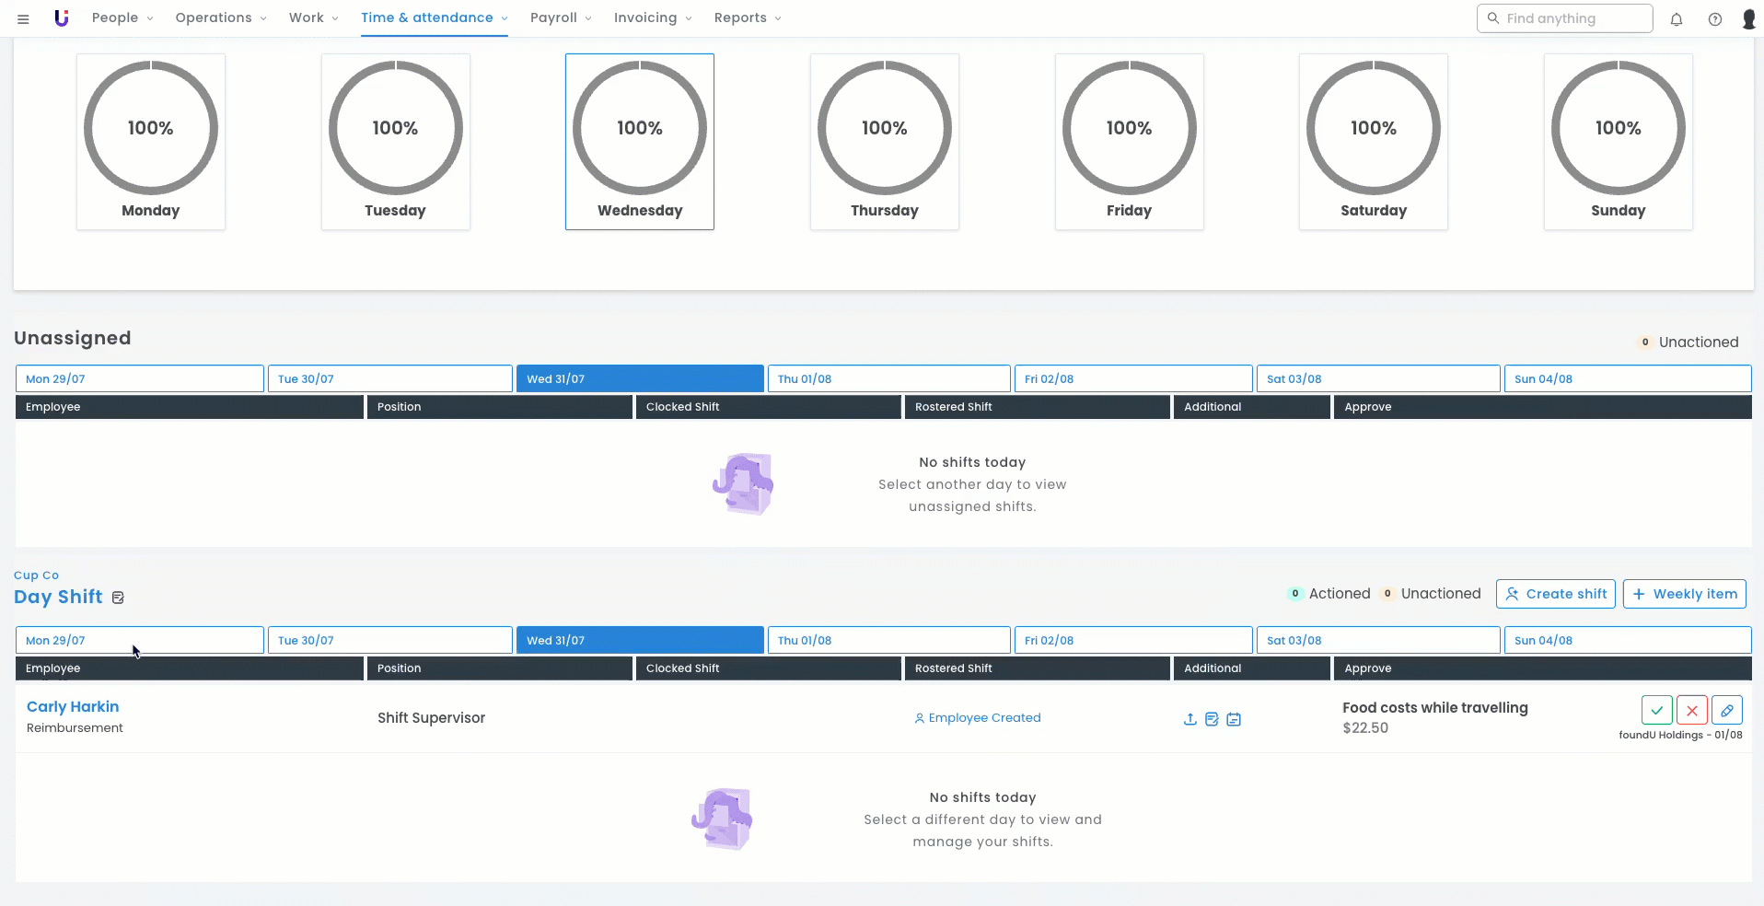Edit the reimbursement with the pencil icon

click(x=1726, y=710)
